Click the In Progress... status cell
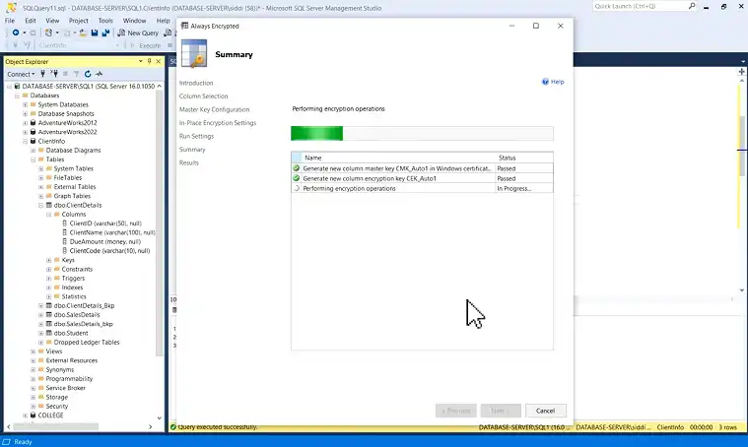 (x=524, y=189)
